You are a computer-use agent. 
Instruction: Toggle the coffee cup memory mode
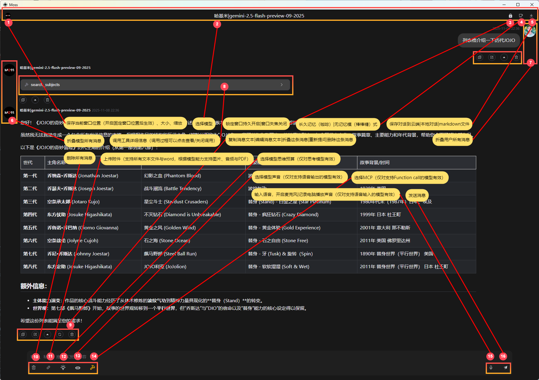coord(521,16)
